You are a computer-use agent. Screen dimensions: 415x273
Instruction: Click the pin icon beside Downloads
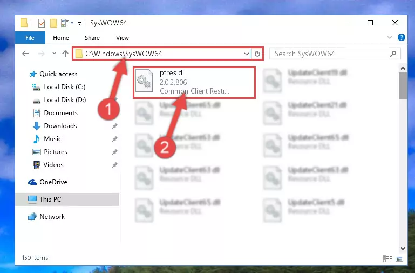coord(114,126)
